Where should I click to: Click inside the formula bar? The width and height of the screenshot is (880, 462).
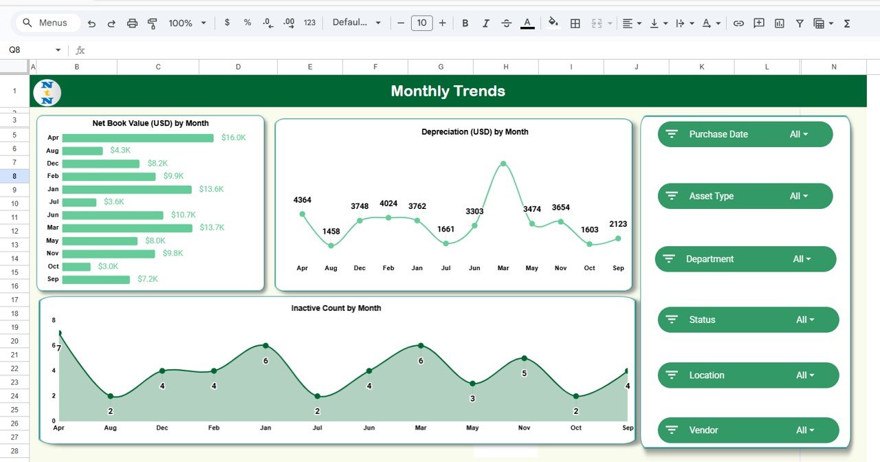(x=275, y=49)
